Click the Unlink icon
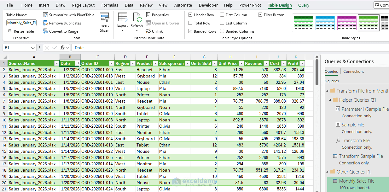389x192 pixels. point(148,31)
